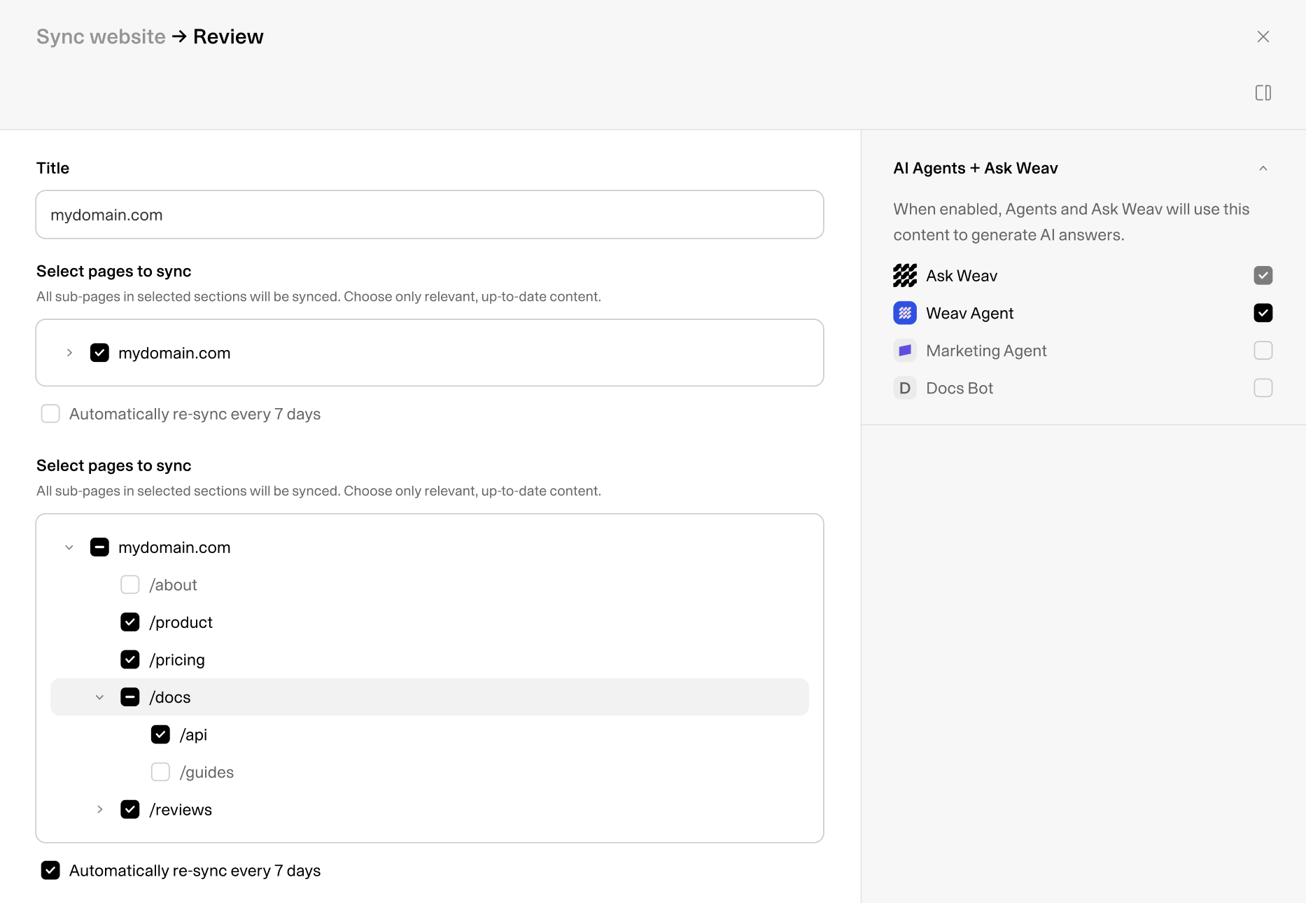1306x903 pixels.
Task: Click the Docs Bot 'D' avatar icon
Action: coord(904,388)
